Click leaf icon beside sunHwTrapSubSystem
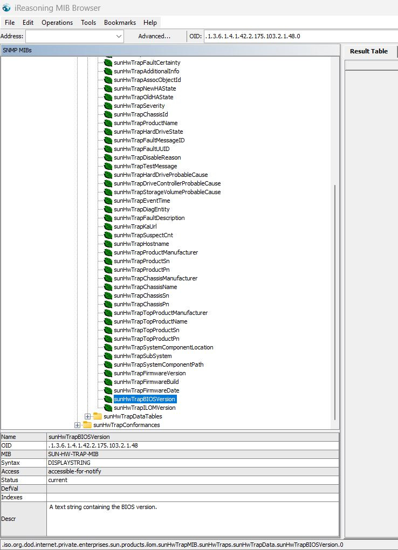The height and width of the screenshot is (550, 398). [x=108, y=356]
